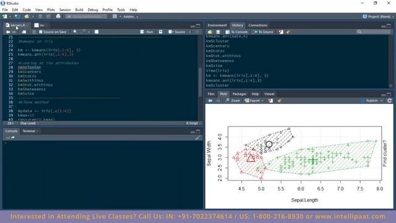
Task: Click the R Script file type indicator
Action: [192, 123]
